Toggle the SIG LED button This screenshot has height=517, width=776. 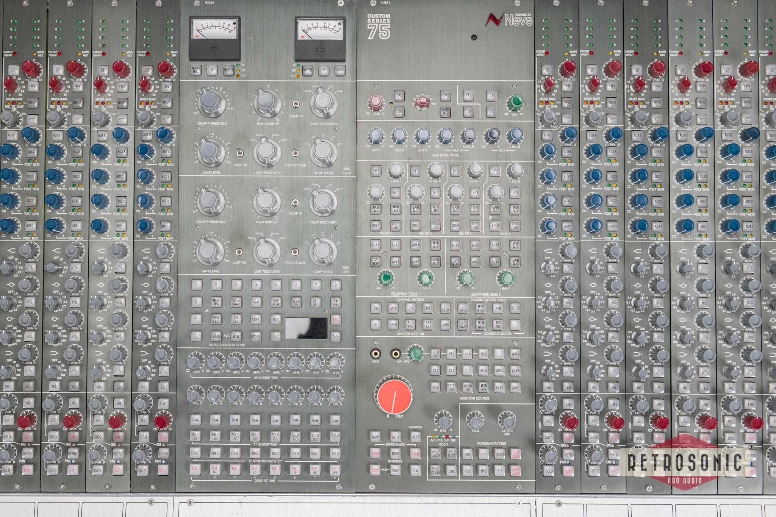236,319
